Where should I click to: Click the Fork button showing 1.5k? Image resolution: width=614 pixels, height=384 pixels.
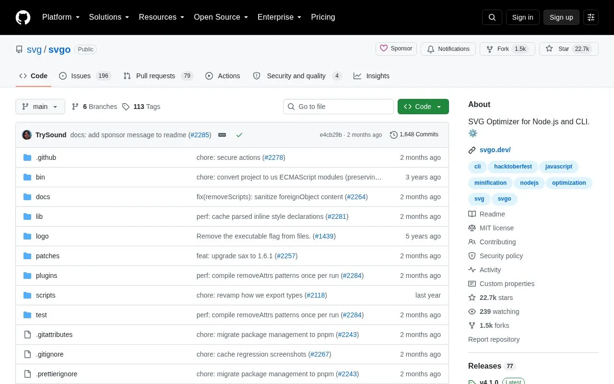click(508, 49)
